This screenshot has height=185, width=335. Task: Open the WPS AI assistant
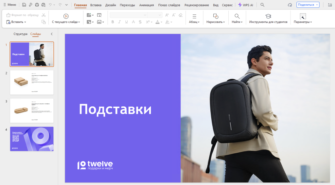click(246, 5)
